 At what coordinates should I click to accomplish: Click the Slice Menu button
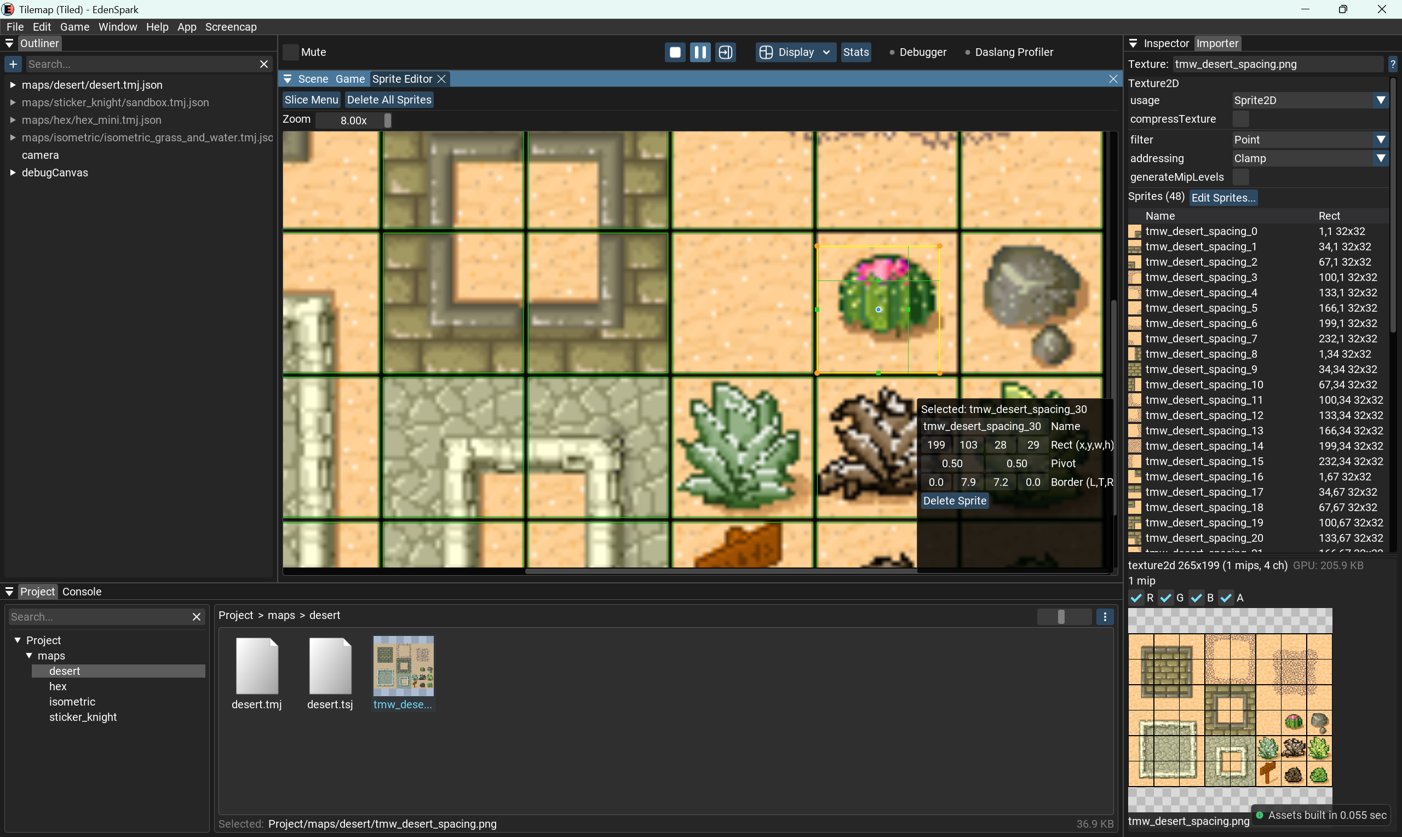(x=311, y=100)
